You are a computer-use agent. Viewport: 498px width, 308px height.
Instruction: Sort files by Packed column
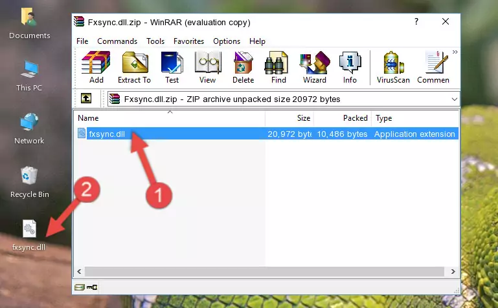(343, 118)
